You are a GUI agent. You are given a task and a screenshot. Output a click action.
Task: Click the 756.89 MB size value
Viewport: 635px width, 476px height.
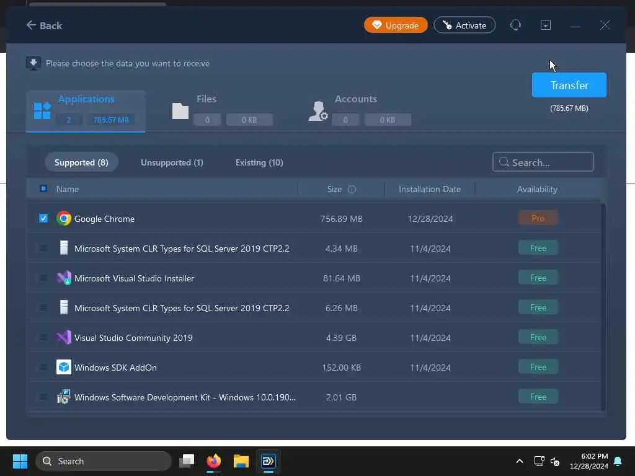coord(342,219)
